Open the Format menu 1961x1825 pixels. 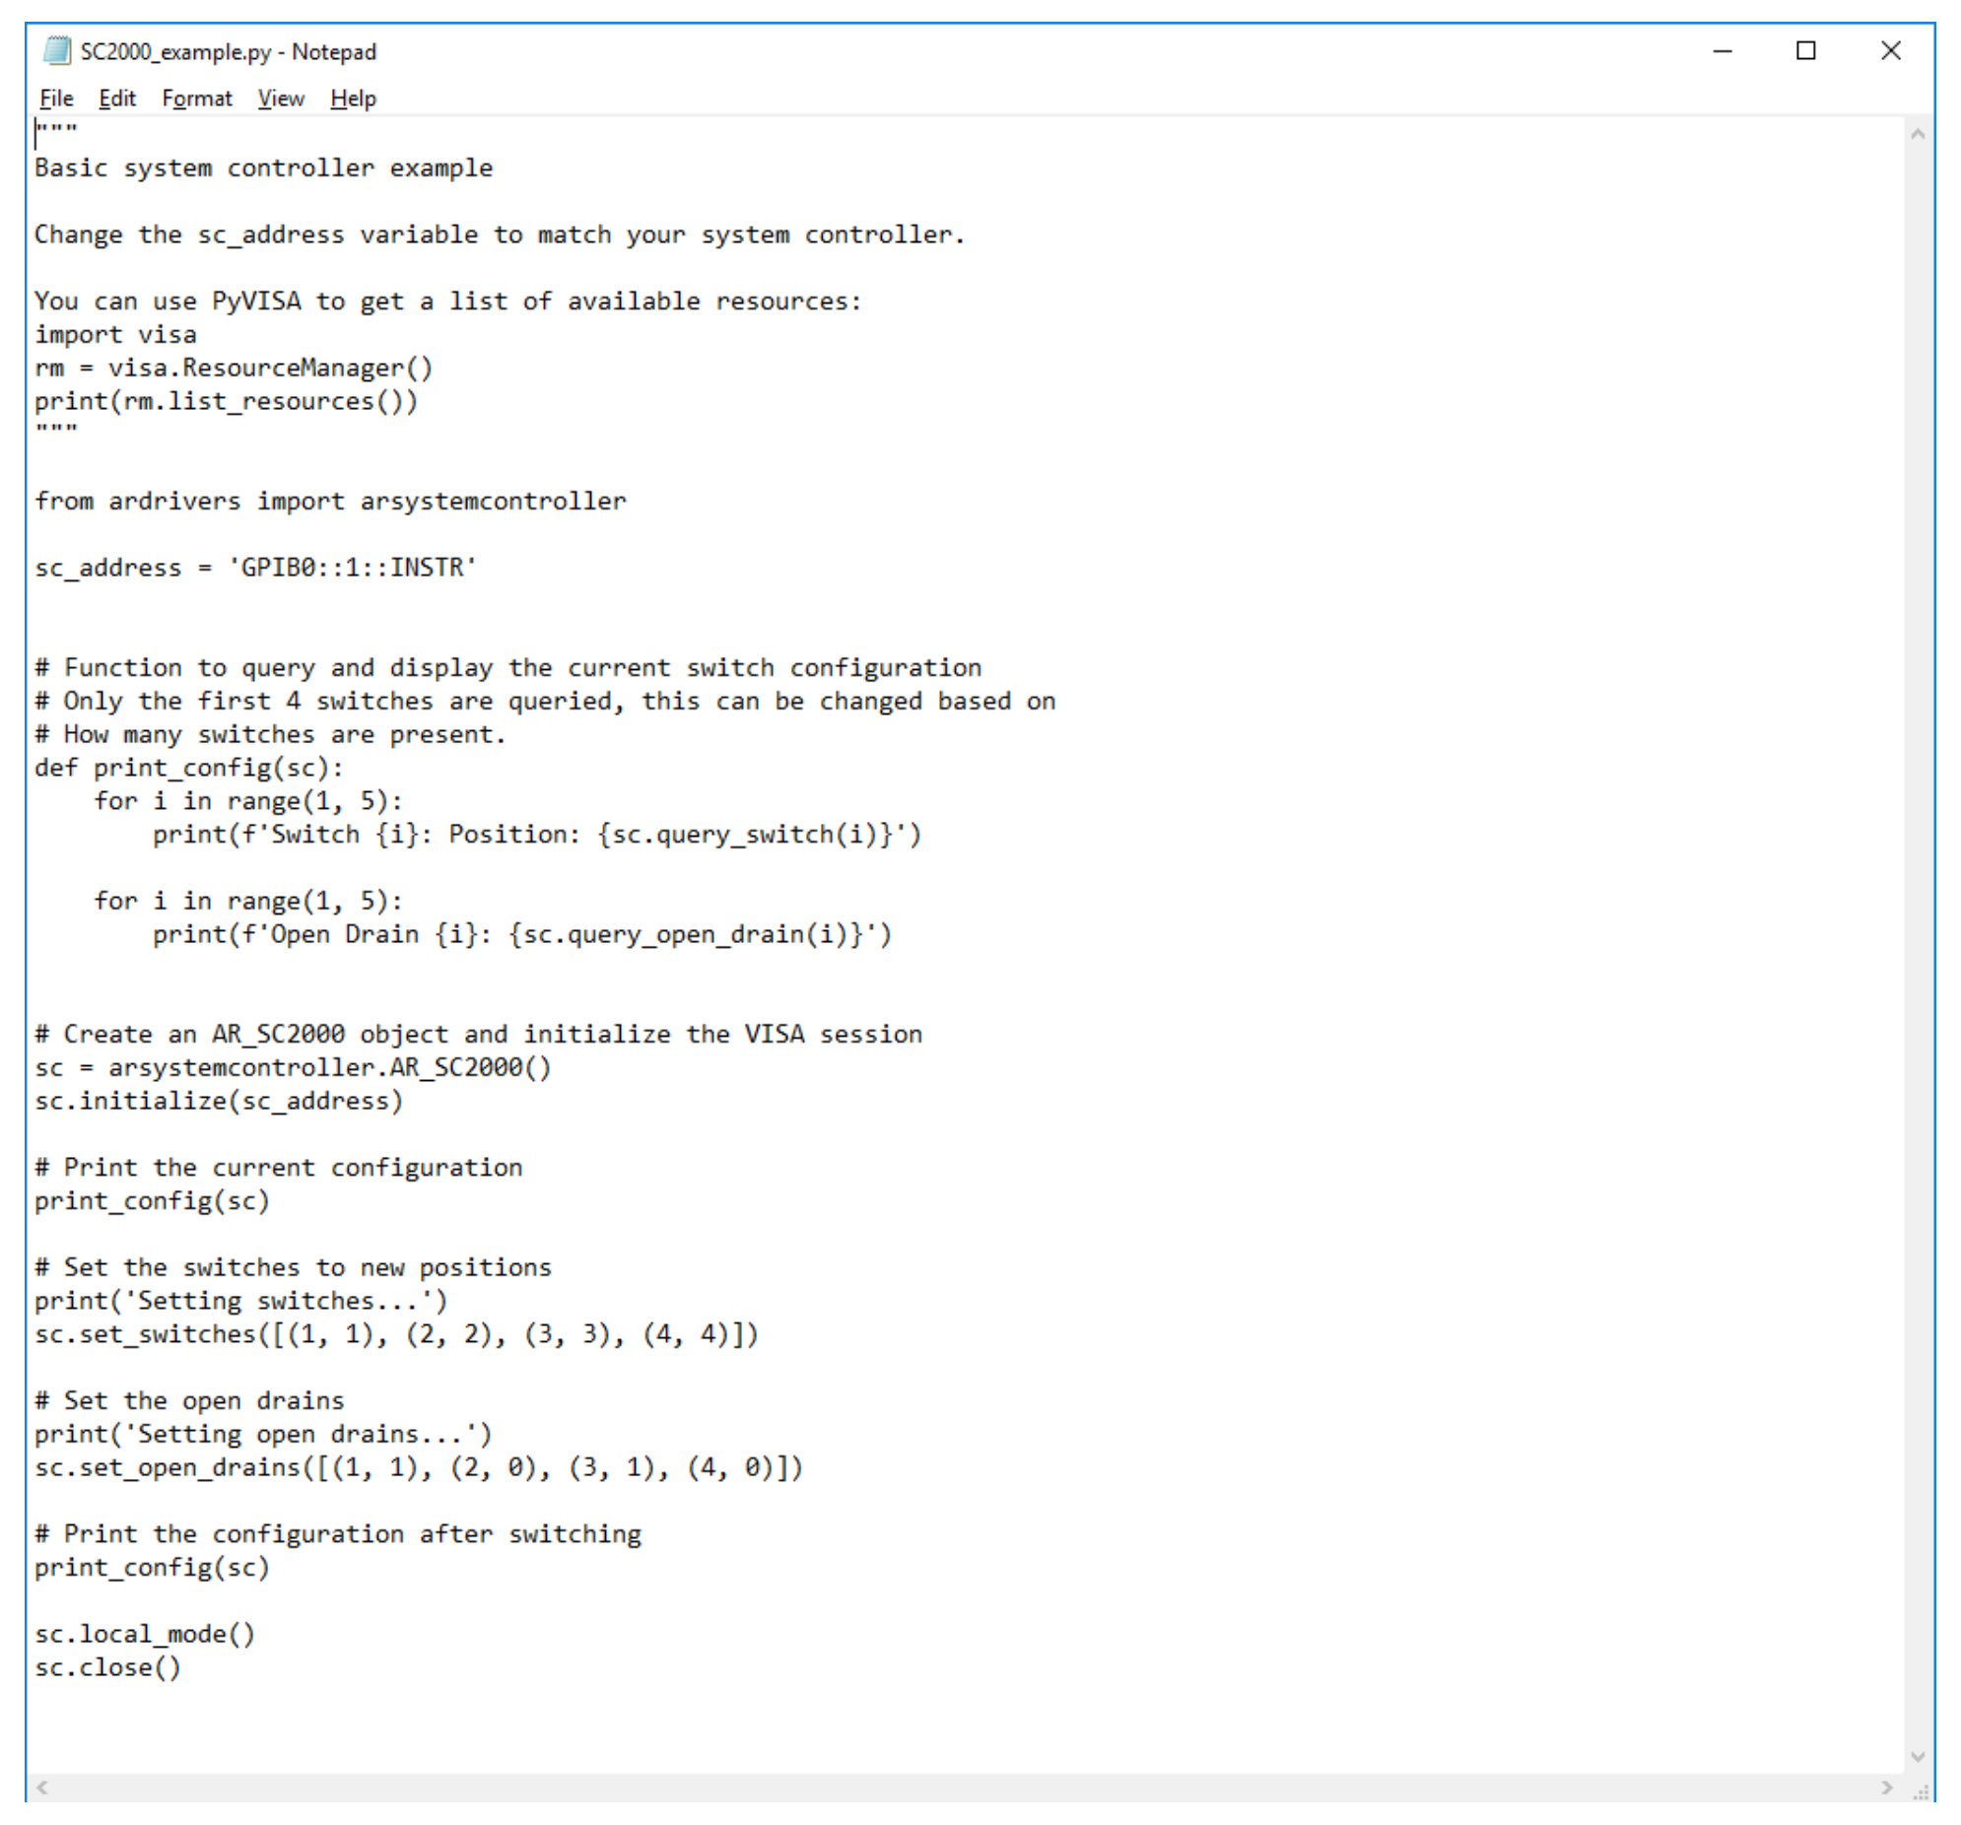click(x=196, y=99)
